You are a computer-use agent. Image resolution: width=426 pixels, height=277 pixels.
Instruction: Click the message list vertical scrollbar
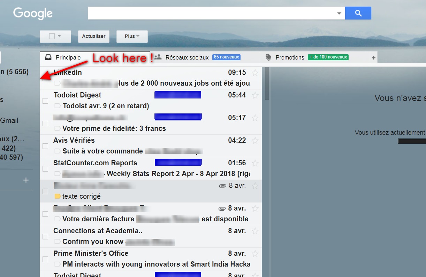[x=267, y=84]
